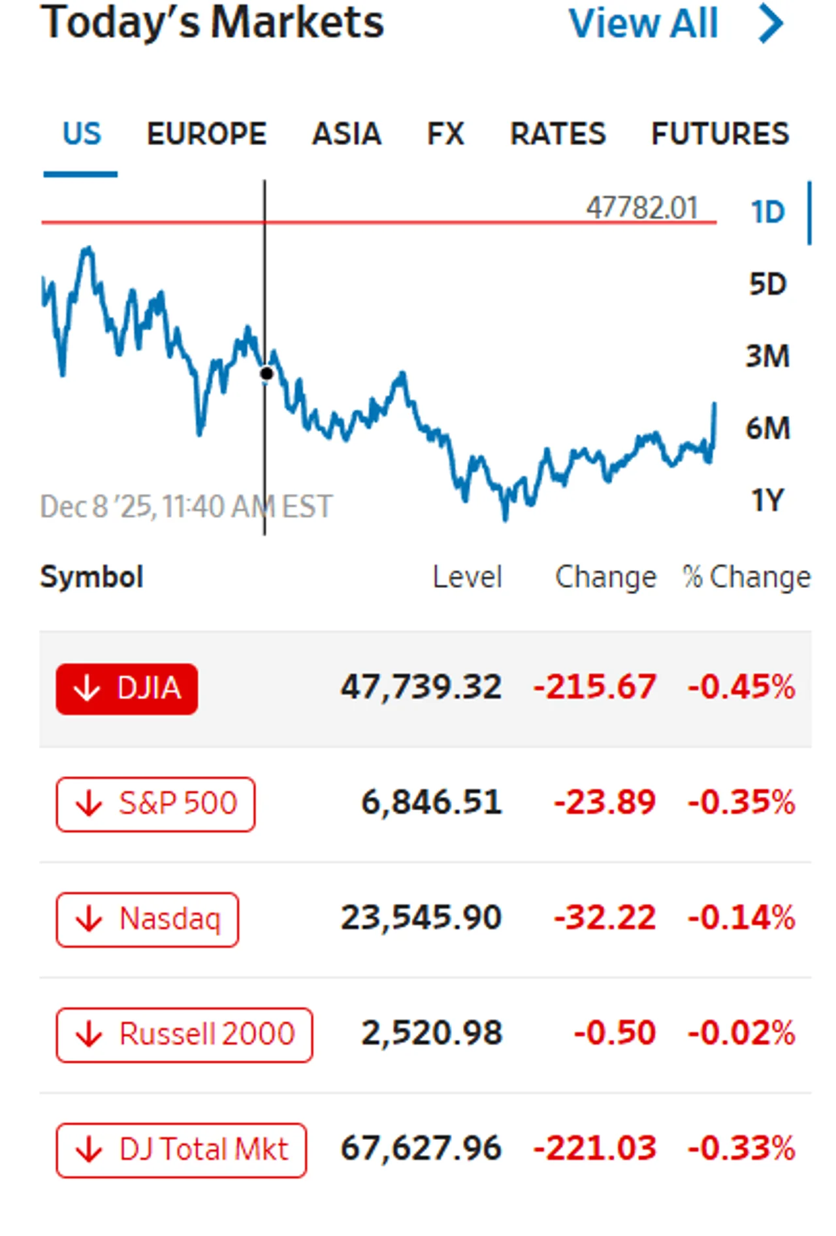
Task: Open the RATES tab
Action: pos(558,134)
